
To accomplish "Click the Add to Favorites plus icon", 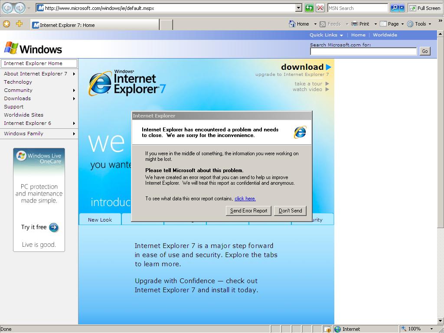I will coord(19,24).
